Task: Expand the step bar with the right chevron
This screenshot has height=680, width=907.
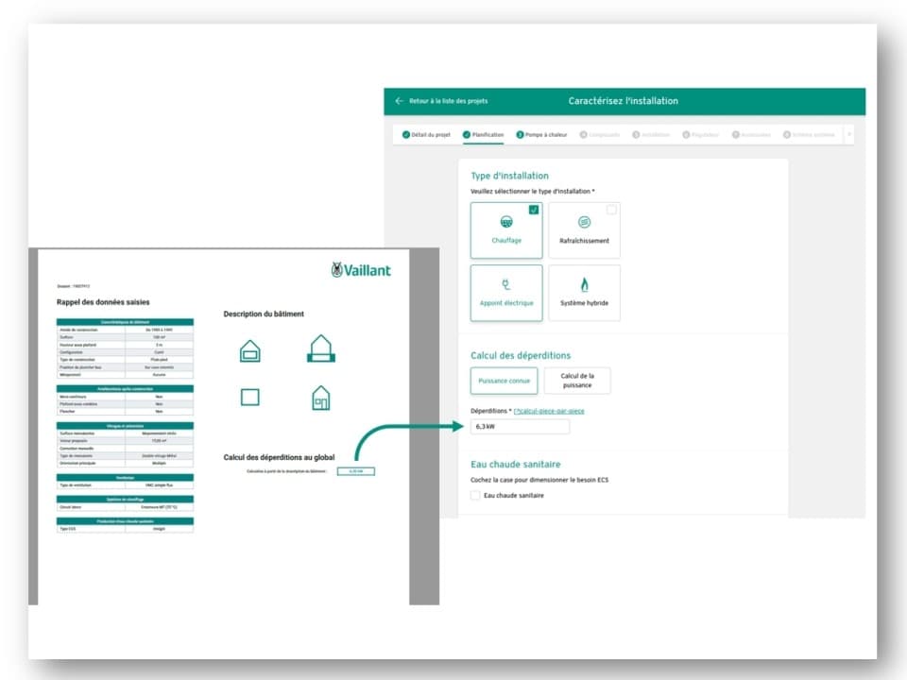Action: 848,134
